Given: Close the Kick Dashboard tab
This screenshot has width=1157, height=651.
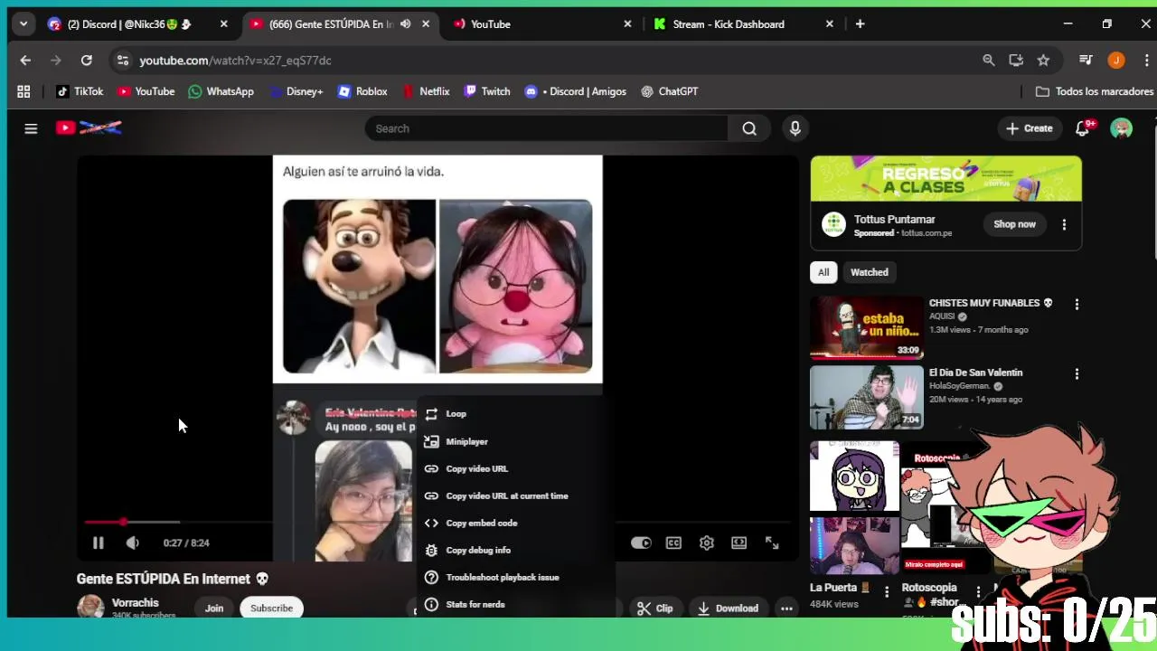Looking at the screenshot, I should tap(830, 24).
